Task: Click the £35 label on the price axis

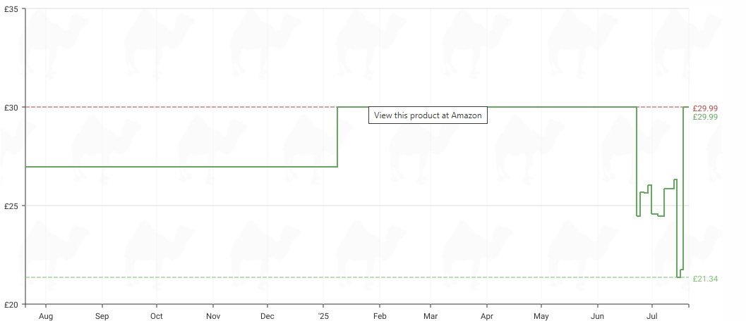Action: tap(11, 8)
